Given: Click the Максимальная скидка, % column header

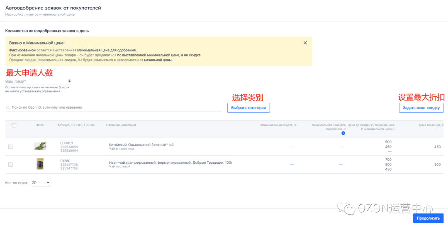Looking at the screenshot, I should 278,125.
